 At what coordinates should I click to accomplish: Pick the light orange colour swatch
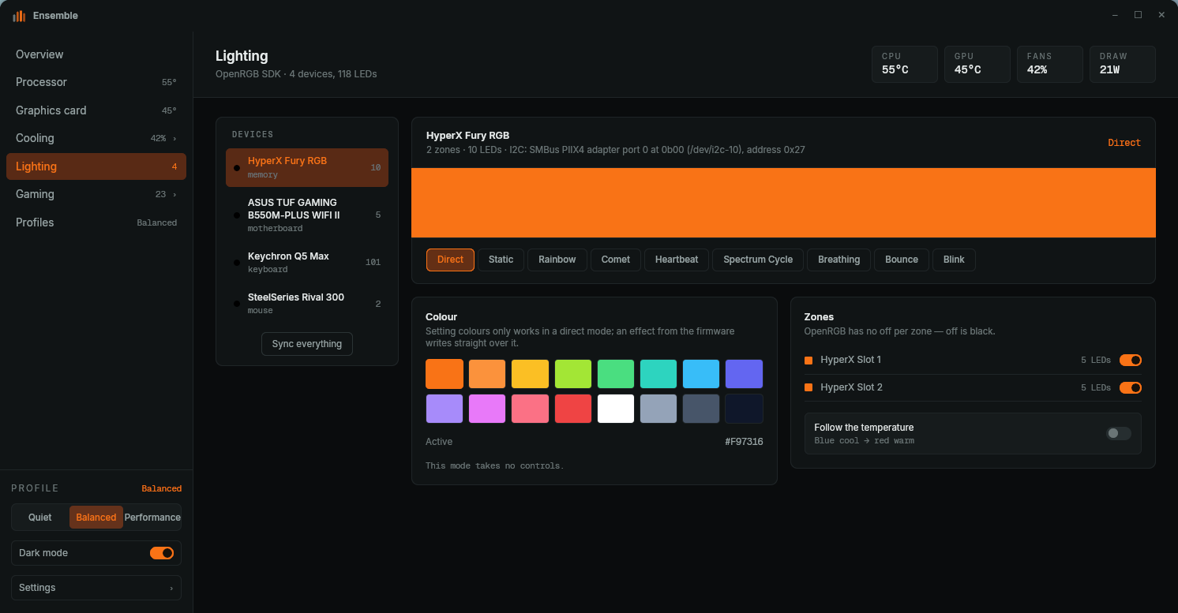(487, 374)
